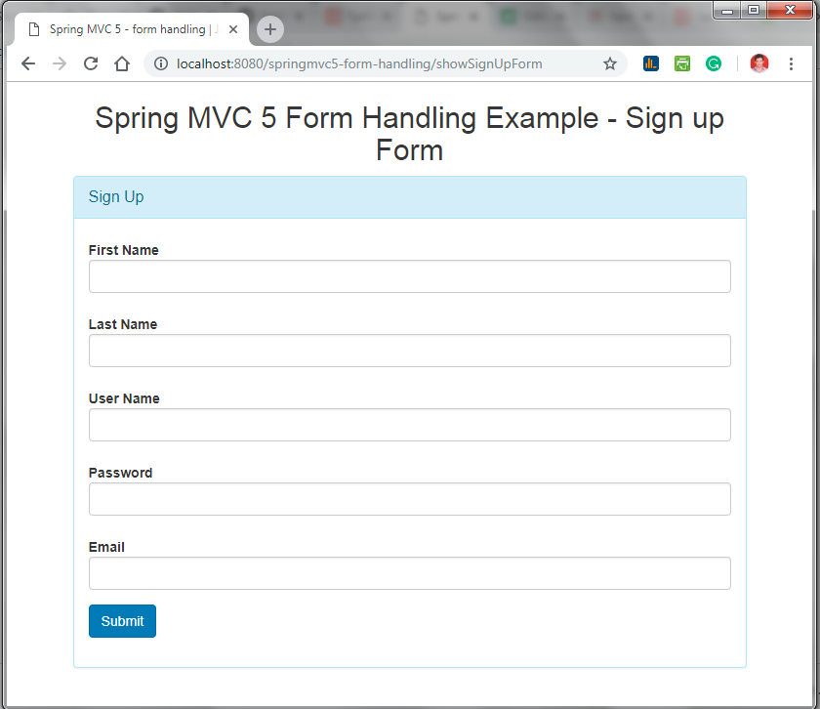Viewport: 820px width, 709px height.
Task: Open the Chrome profile avatar
Action: (x=759, y=63)
